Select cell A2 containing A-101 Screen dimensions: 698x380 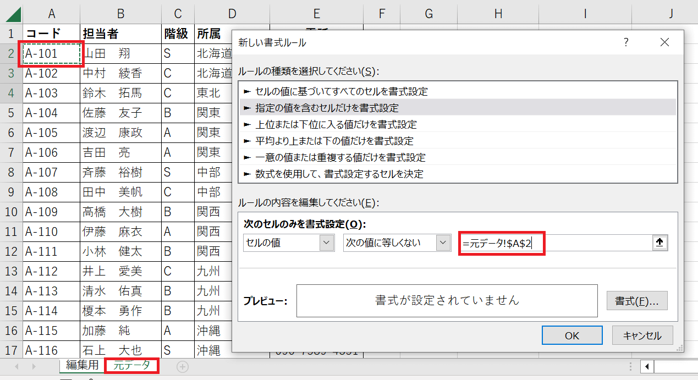[x=51, y=54]
